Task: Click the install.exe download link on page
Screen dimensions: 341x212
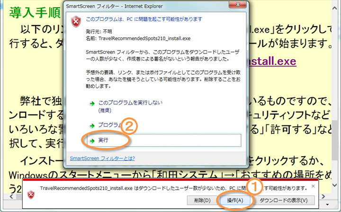Action: tap(272, 61)
